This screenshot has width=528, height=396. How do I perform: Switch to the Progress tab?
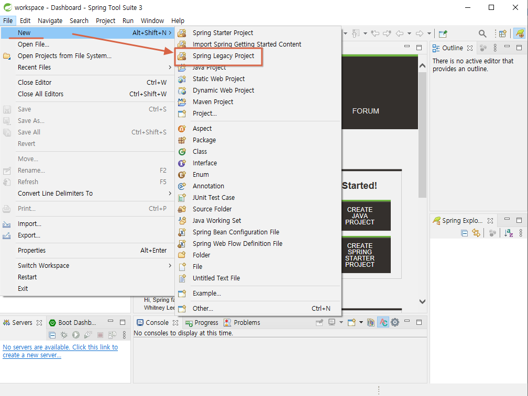[202, 323]
